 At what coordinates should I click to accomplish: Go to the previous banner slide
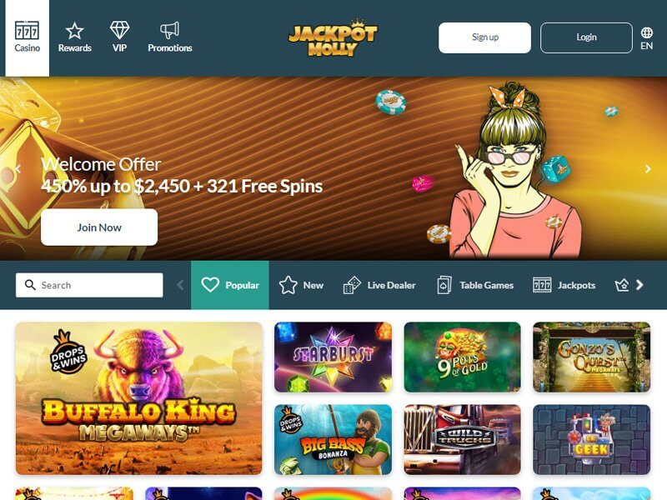pyautogui.click(x=18, y=169)
